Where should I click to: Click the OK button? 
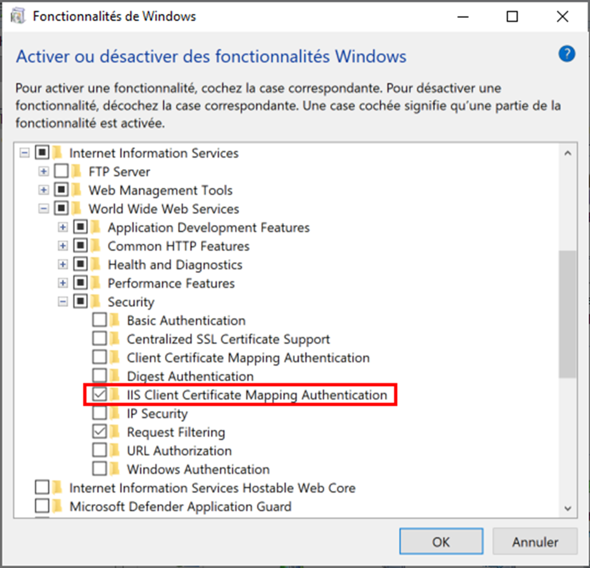(441, 542)
